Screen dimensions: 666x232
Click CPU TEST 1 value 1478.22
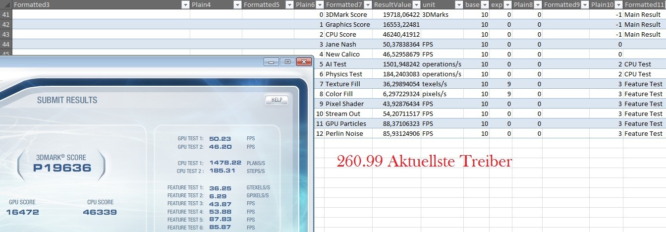[x=225, y=163]
